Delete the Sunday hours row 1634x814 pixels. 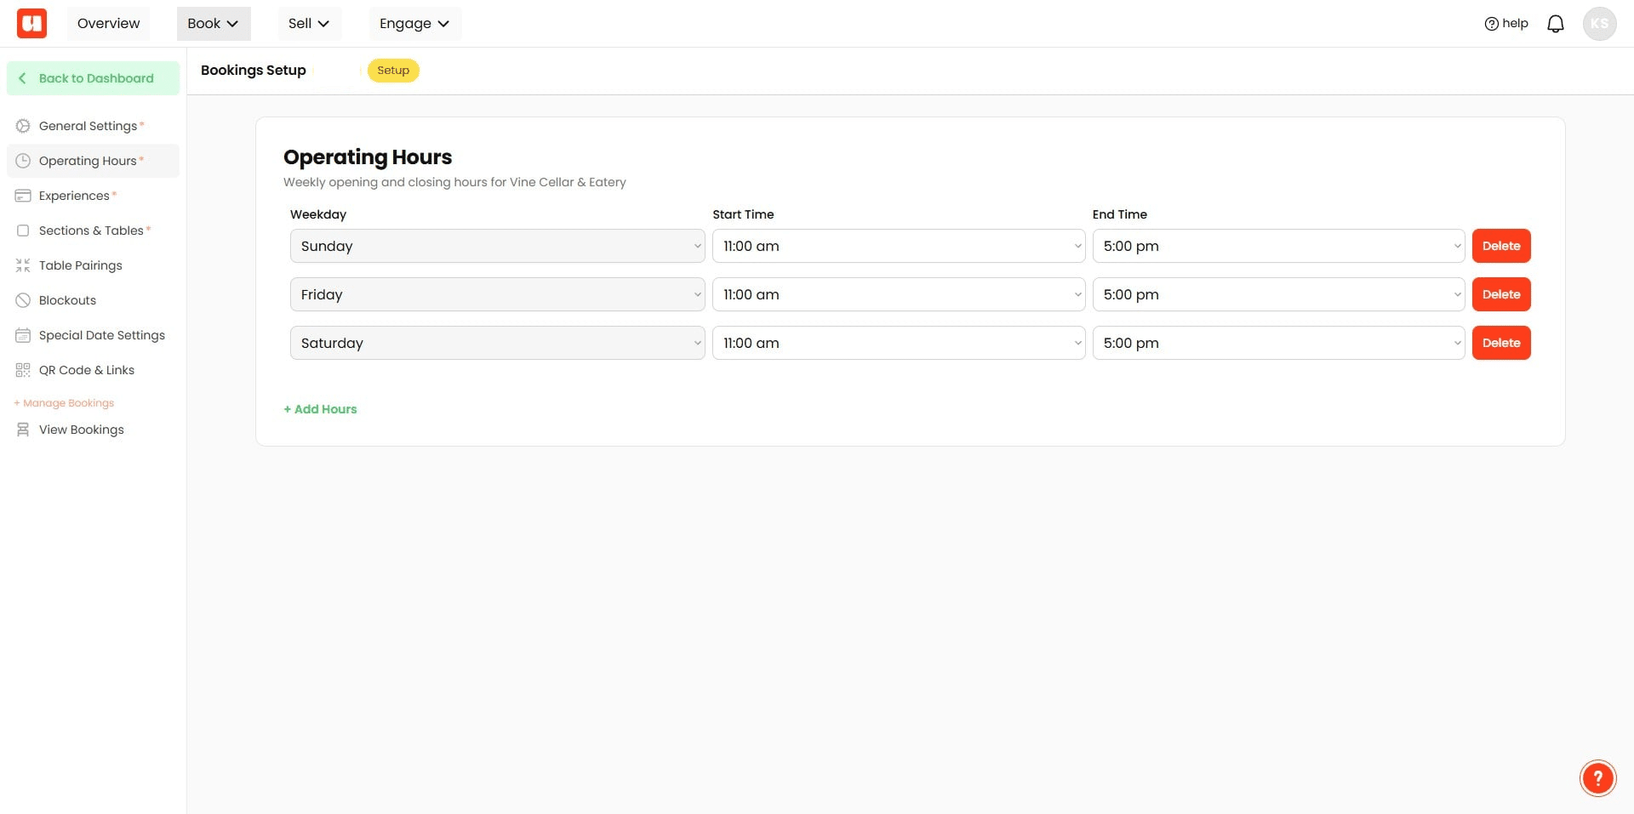(1501, 246)
